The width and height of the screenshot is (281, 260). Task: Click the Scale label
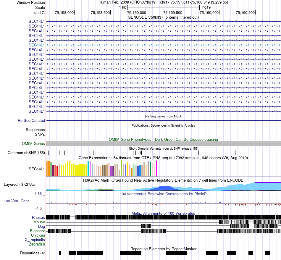pos(40,7)
